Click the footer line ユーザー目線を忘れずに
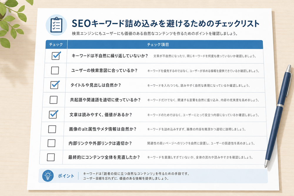Viewport: 294px width, 196px height. (126, 178)
